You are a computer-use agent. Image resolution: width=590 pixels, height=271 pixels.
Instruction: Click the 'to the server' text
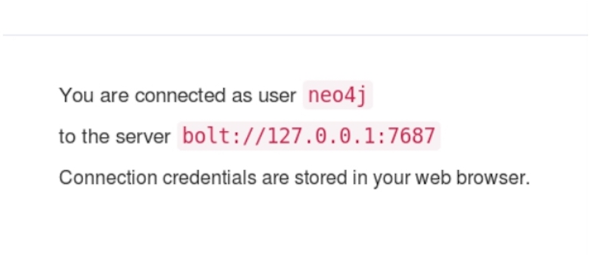[x=115, y=136]
